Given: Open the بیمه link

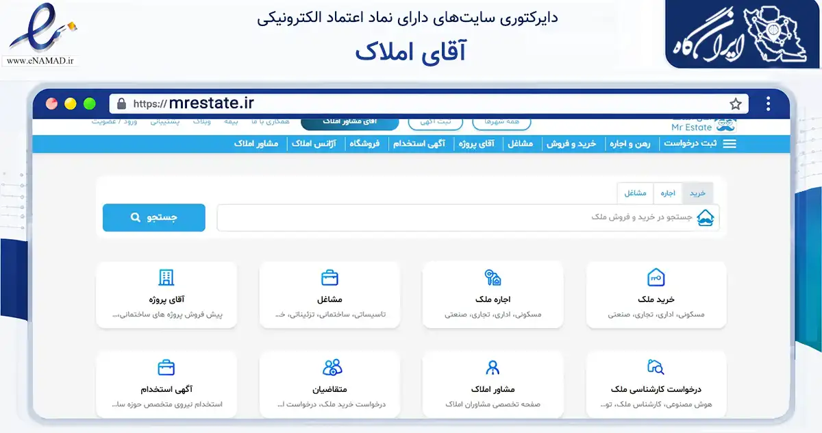Looking at the screenshot, I should coord(232,122).
